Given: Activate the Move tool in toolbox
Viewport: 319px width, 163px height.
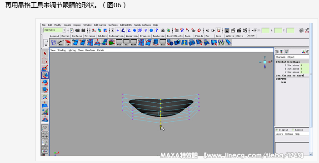Looking at the screenshot, I should click(45, 75).
